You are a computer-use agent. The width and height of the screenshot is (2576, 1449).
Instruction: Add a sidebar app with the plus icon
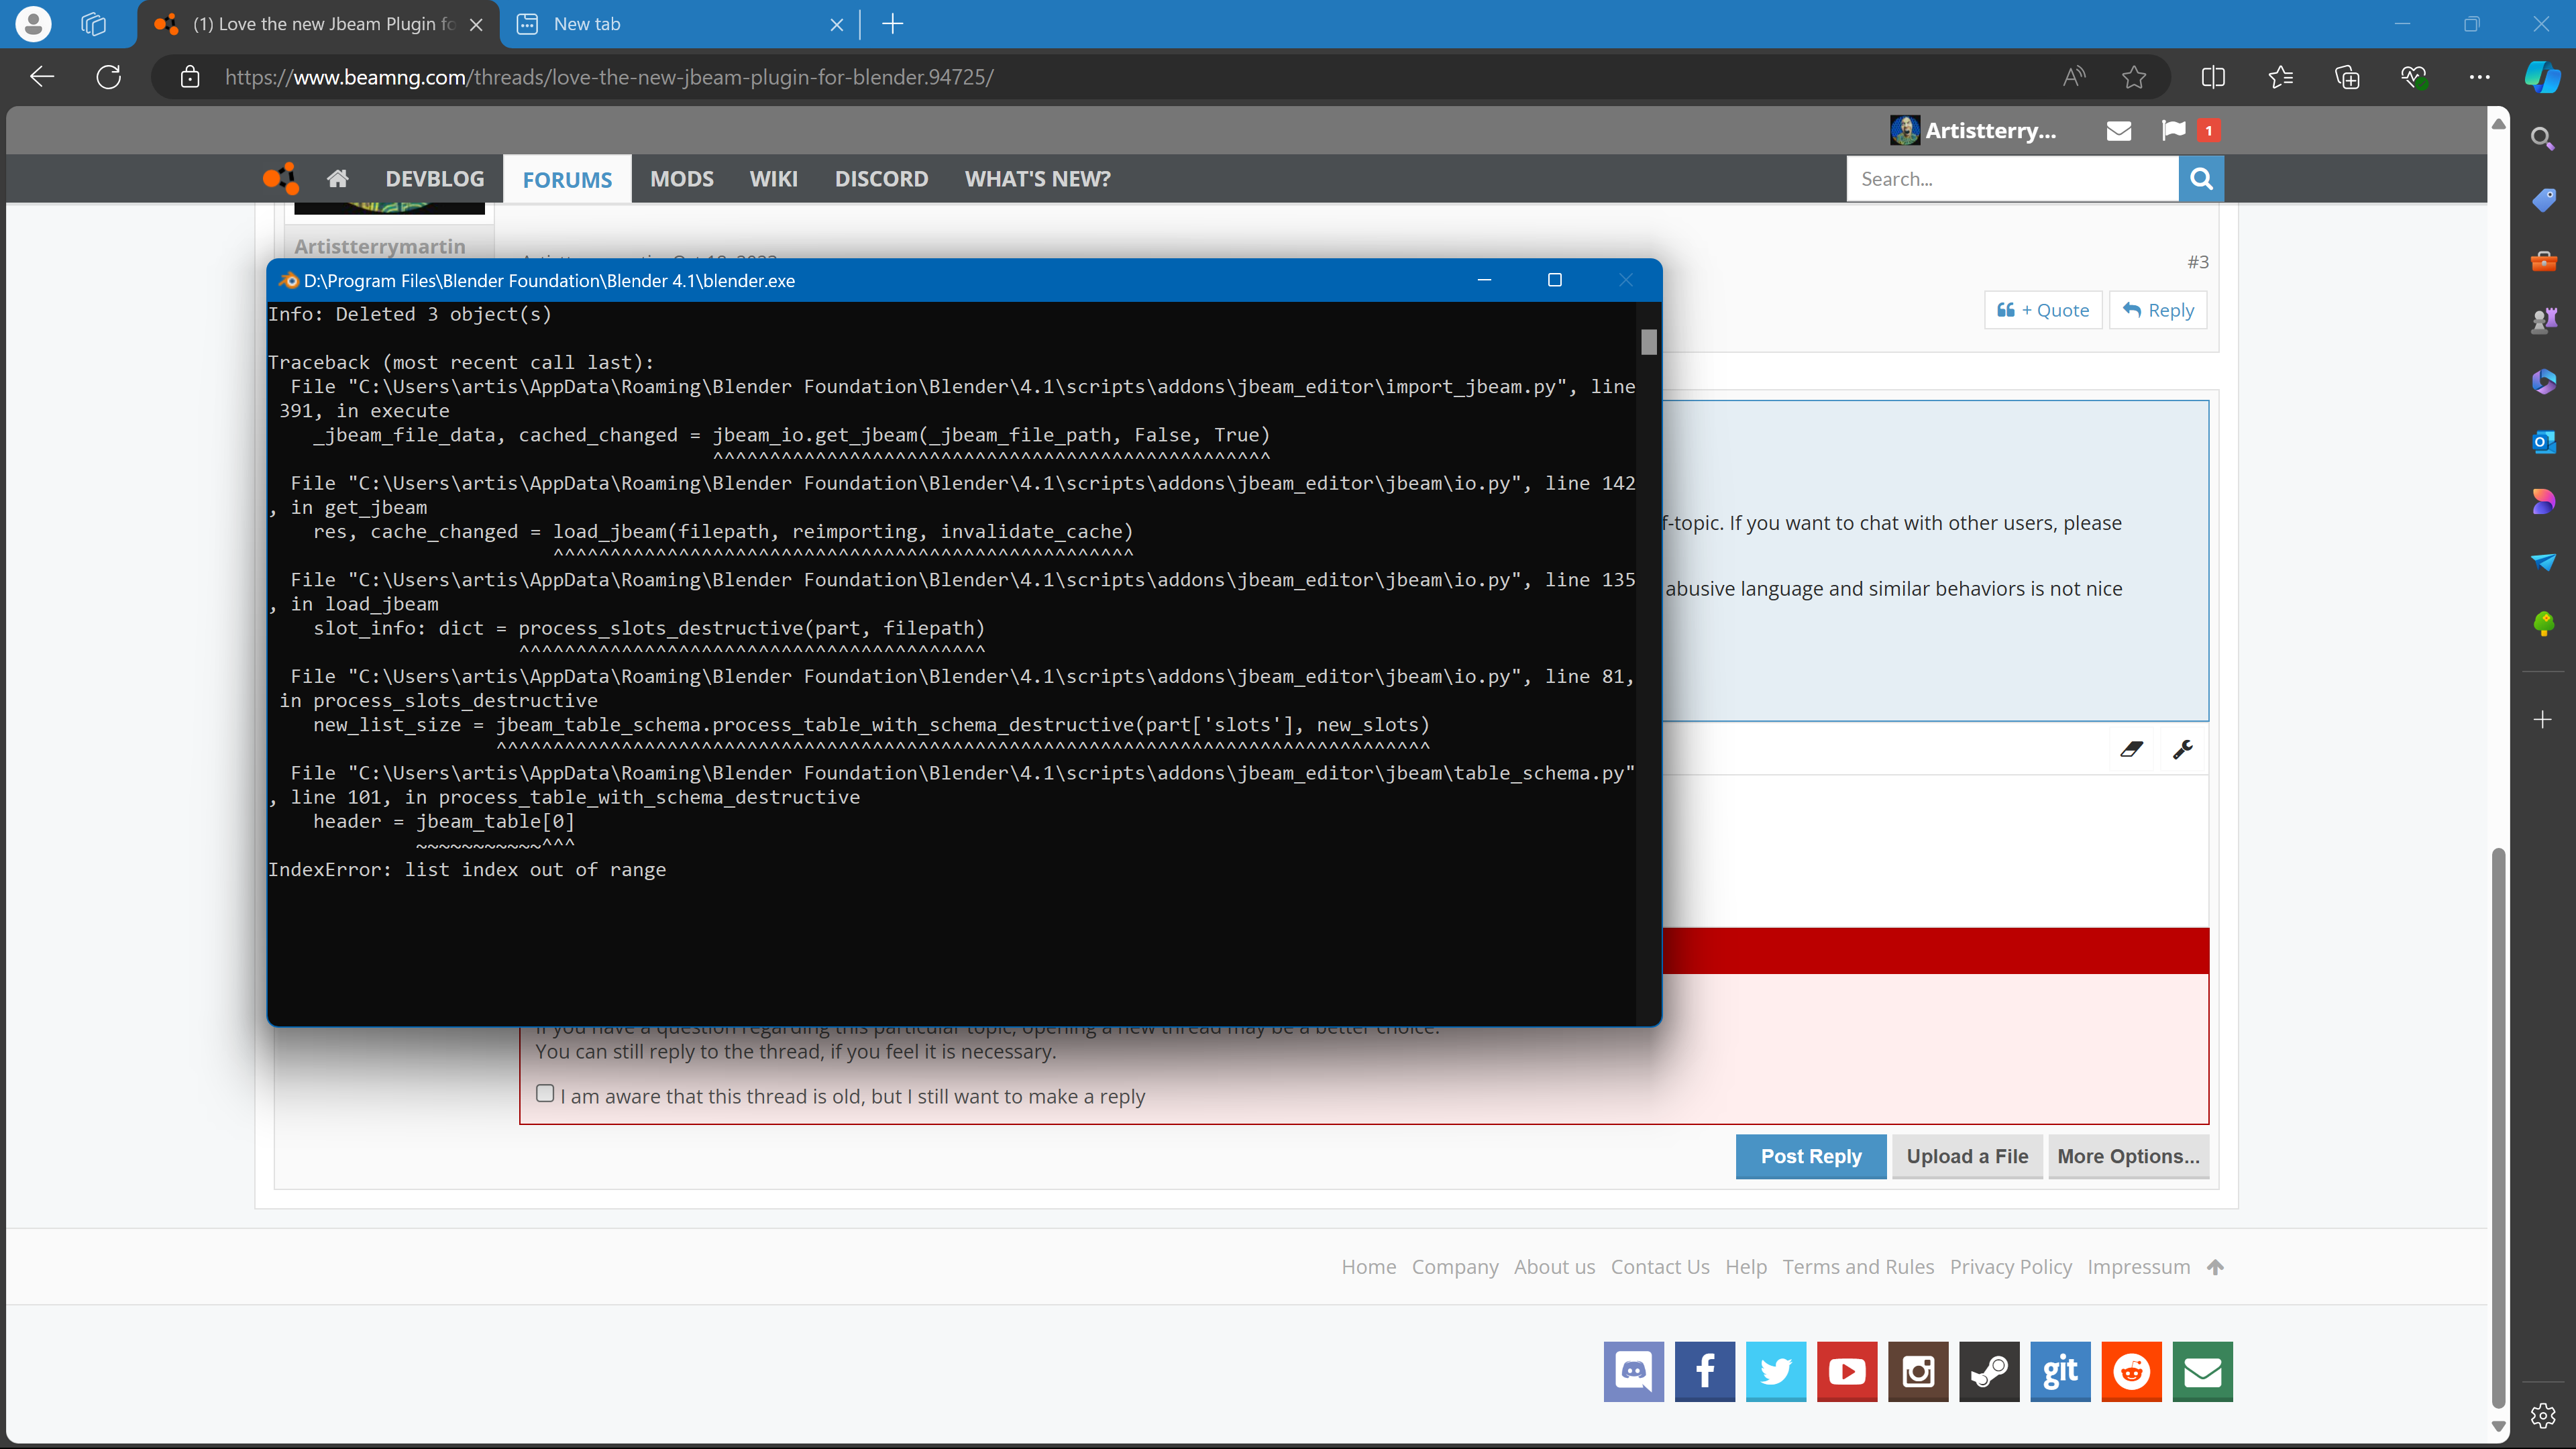(2543, 719)
